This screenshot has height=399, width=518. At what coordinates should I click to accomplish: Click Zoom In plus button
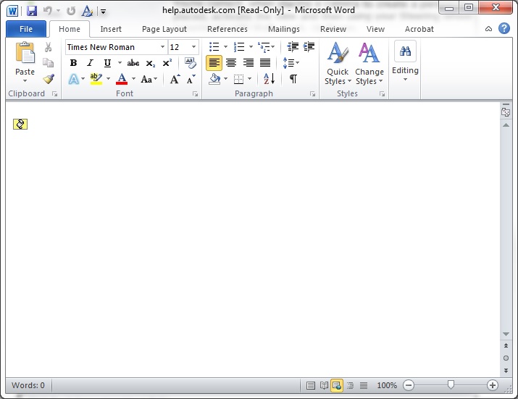point(492,385)
